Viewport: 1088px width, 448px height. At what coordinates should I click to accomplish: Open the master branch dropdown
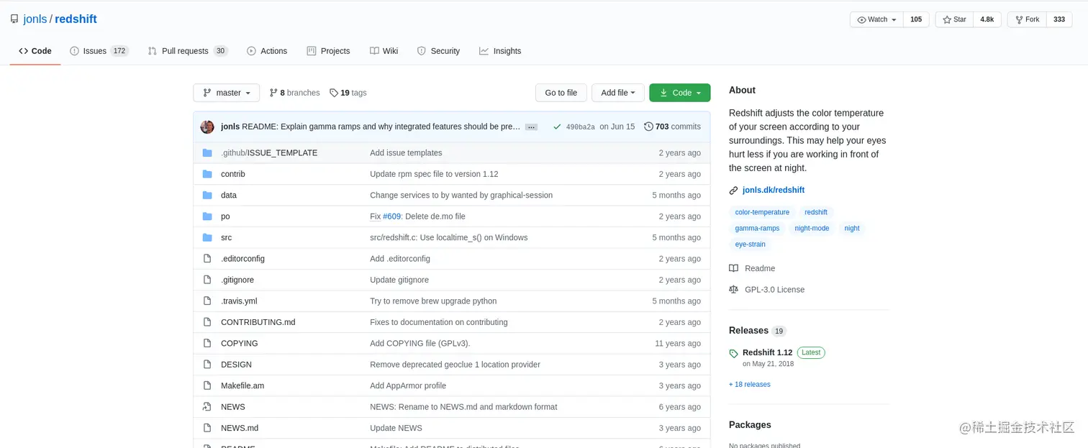tap(226, 93)
